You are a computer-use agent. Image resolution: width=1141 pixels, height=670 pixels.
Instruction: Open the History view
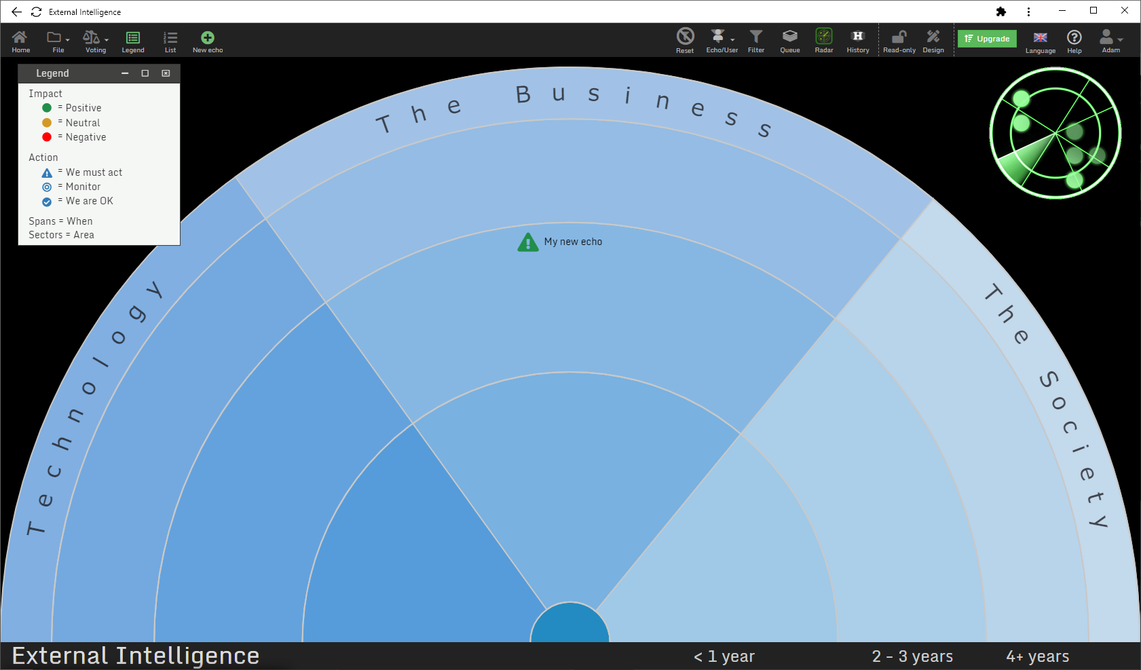(858, 41)
